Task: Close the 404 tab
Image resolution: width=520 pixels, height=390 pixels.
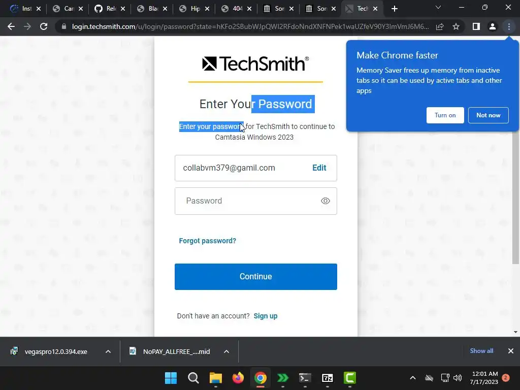Action: coord(249,9)
